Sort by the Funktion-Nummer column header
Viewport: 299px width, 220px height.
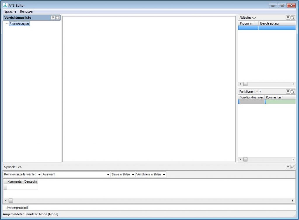251,97
